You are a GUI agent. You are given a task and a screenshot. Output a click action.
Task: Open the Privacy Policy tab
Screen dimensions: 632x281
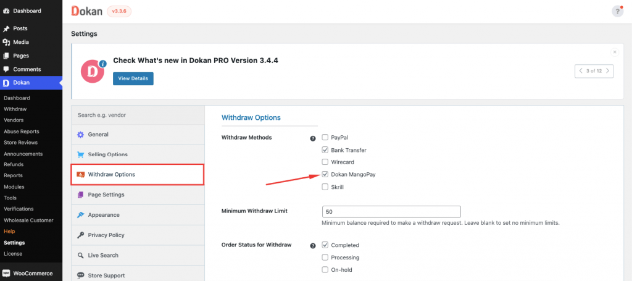point(138,235)
